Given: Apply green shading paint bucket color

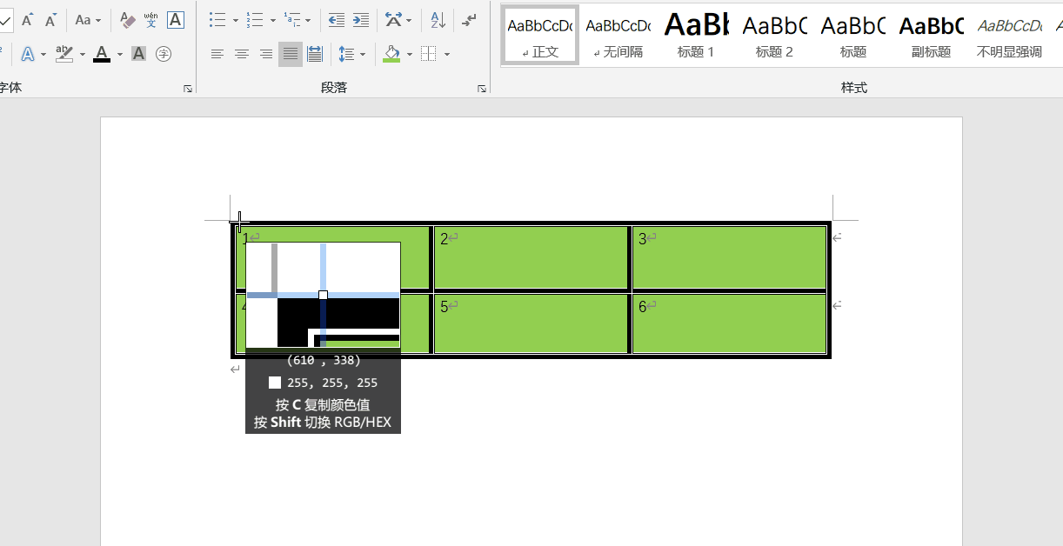Looking at the screenshot, I should pos(391,54).
